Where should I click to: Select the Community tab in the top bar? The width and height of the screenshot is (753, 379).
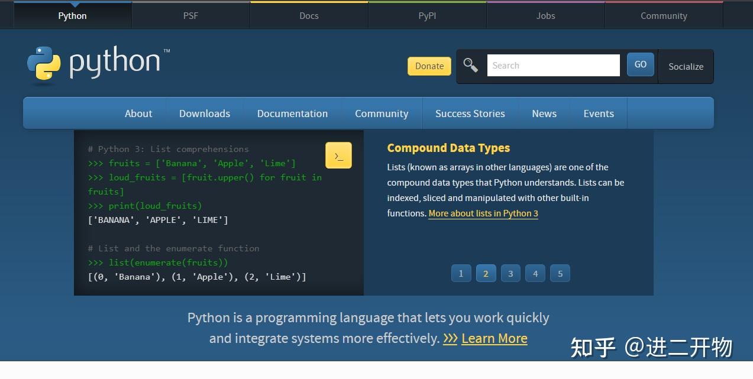pos(663,15)
